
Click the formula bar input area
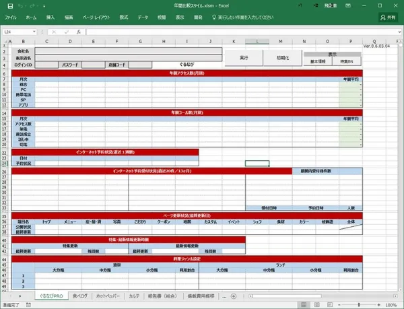point(242,32)
